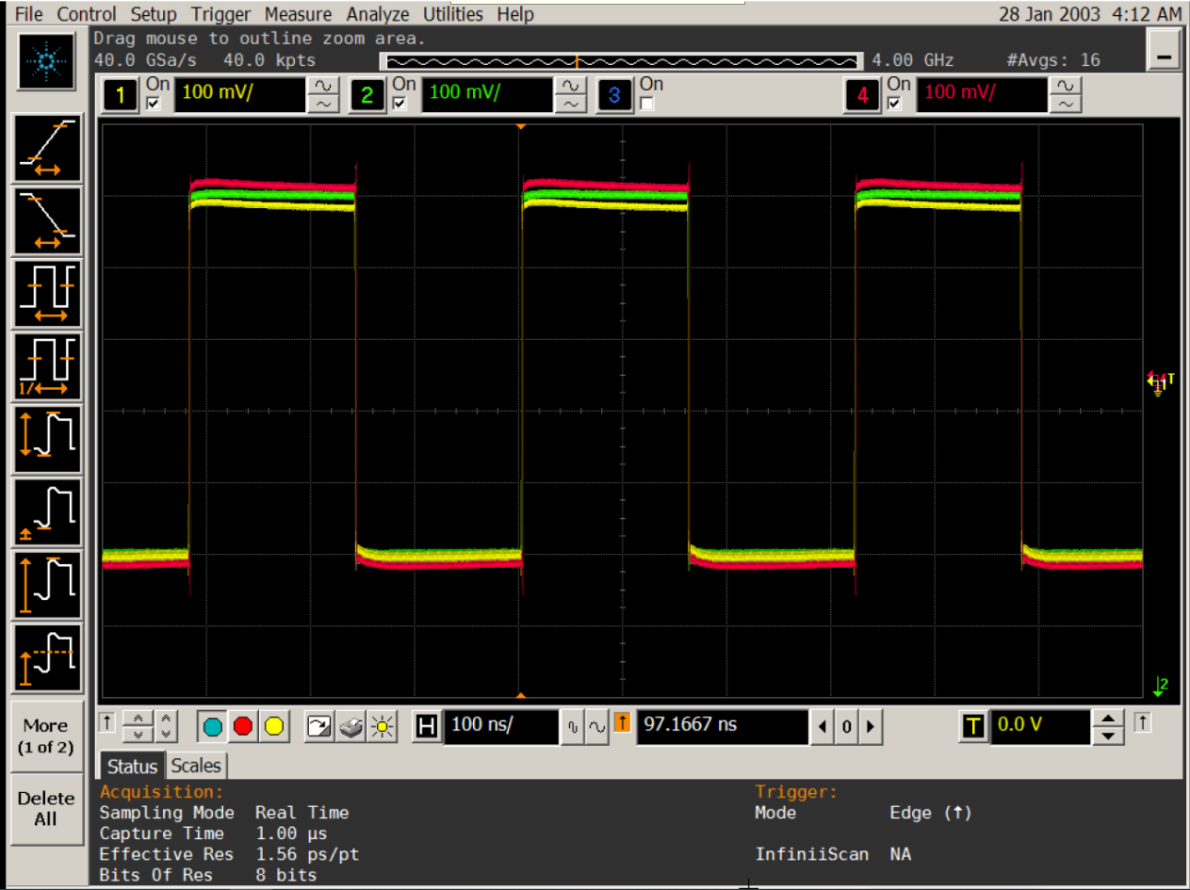Click the yellow single acquisition button
Image resolution: width=1190 pixels, height=890 pixels.
pos(274,726)
